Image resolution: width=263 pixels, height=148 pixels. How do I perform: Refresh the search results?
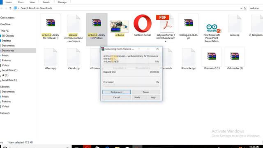pos(245,8)
